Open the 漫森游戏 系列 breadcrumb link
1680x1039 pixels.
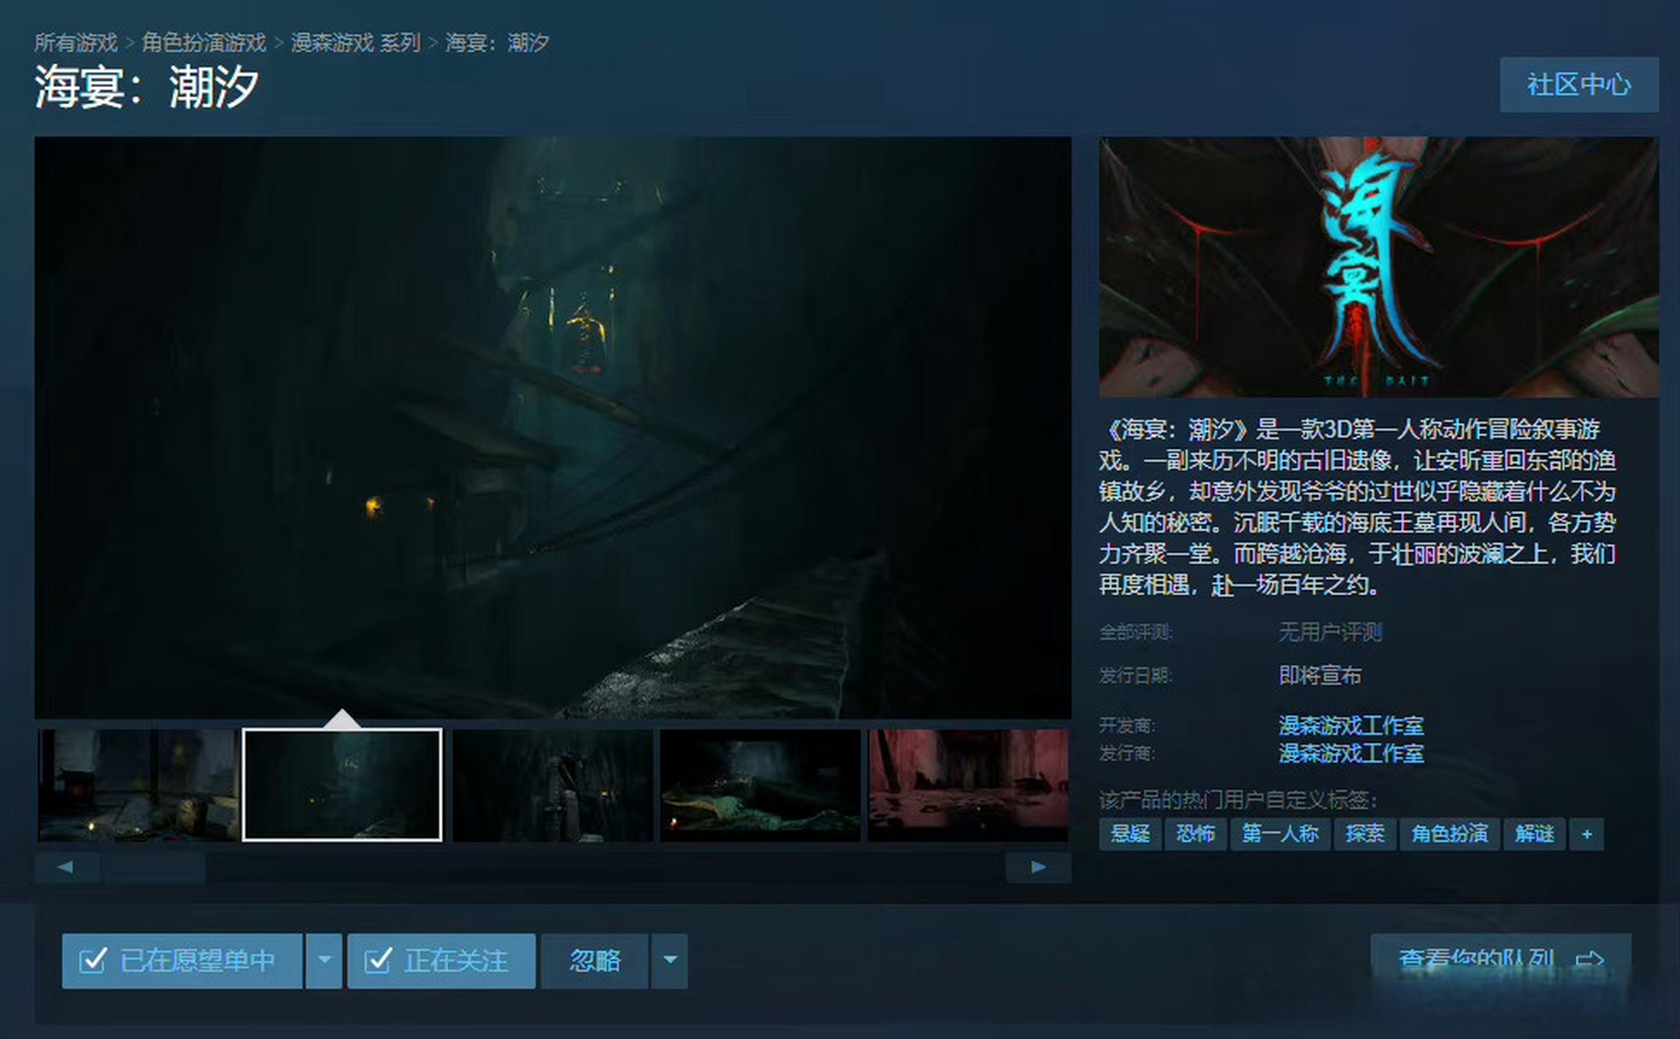click(355, 42)
